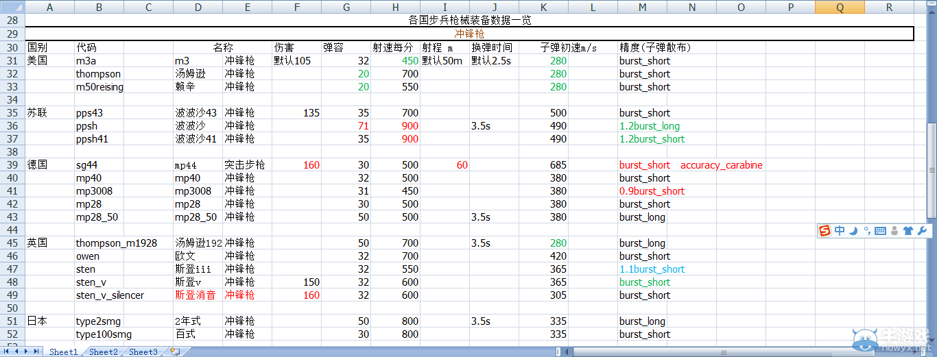This screenshot has width=937, height=357.
Task: Open the IME soft keyboard icon
Action: tap(880, 231)
